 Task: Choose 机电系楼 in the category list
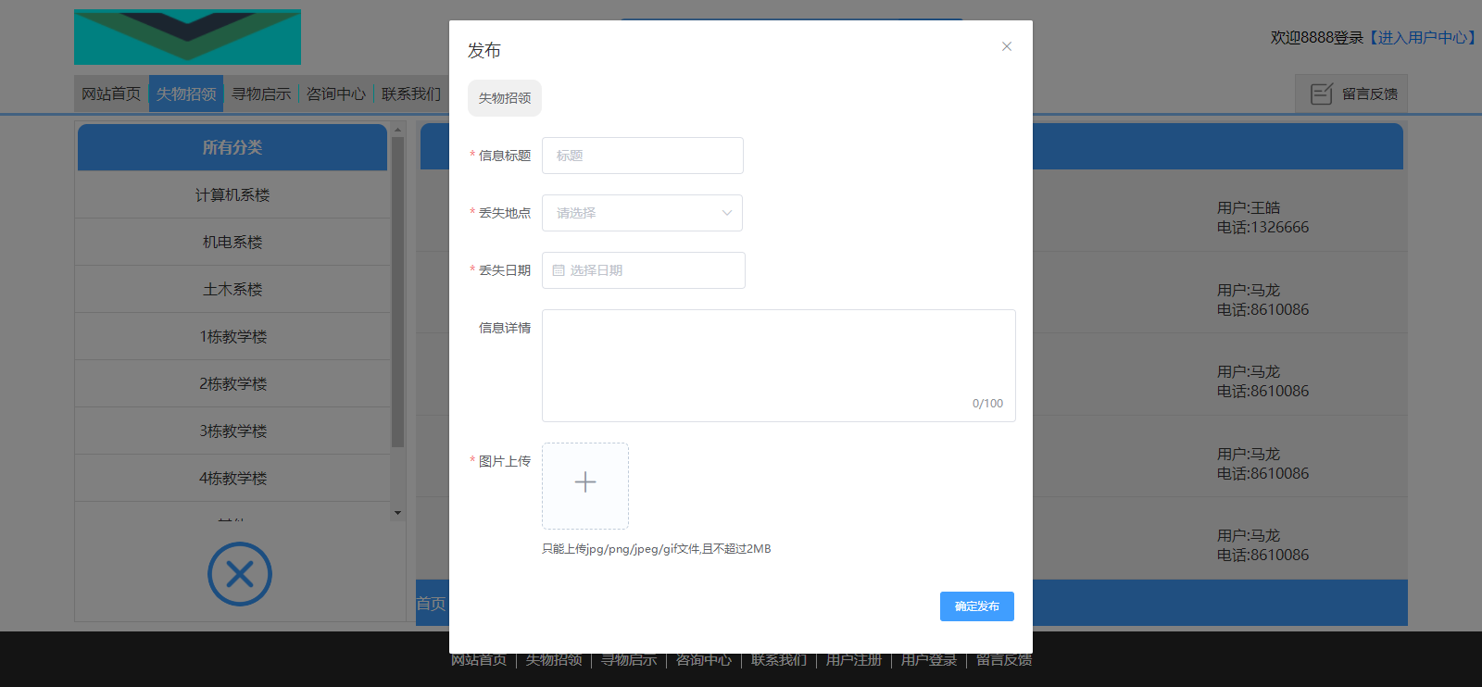click(232, 242)
